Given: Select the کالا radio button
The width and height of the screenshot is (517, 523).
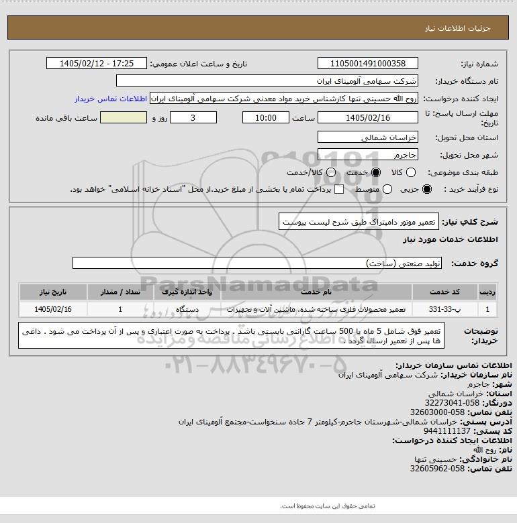Looking at the screenshot, I should [410, 172].
